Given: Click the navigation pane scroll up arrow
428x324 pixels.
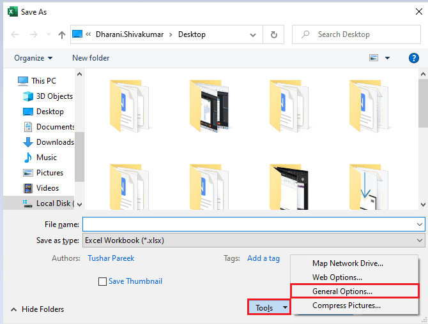Looking at the screenshot, I should [79, 74].
